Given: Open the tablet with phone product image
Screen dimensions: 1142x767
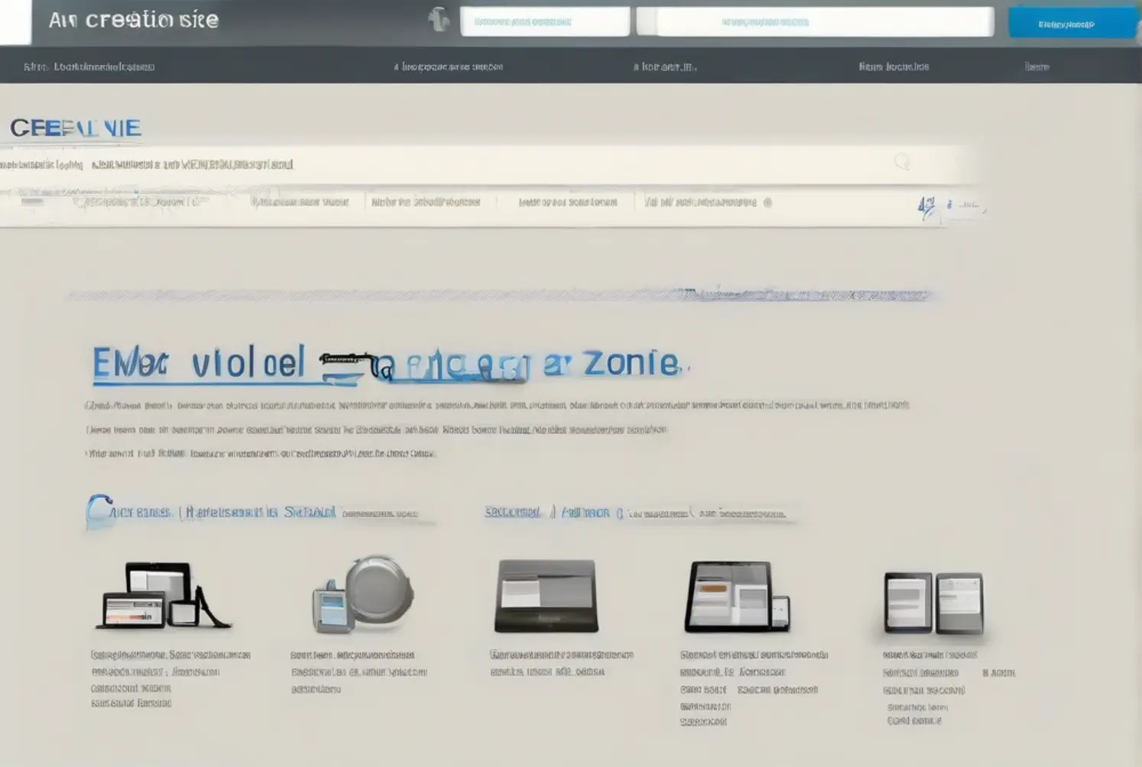Looking at the screenshot, I should pos(736,597).
